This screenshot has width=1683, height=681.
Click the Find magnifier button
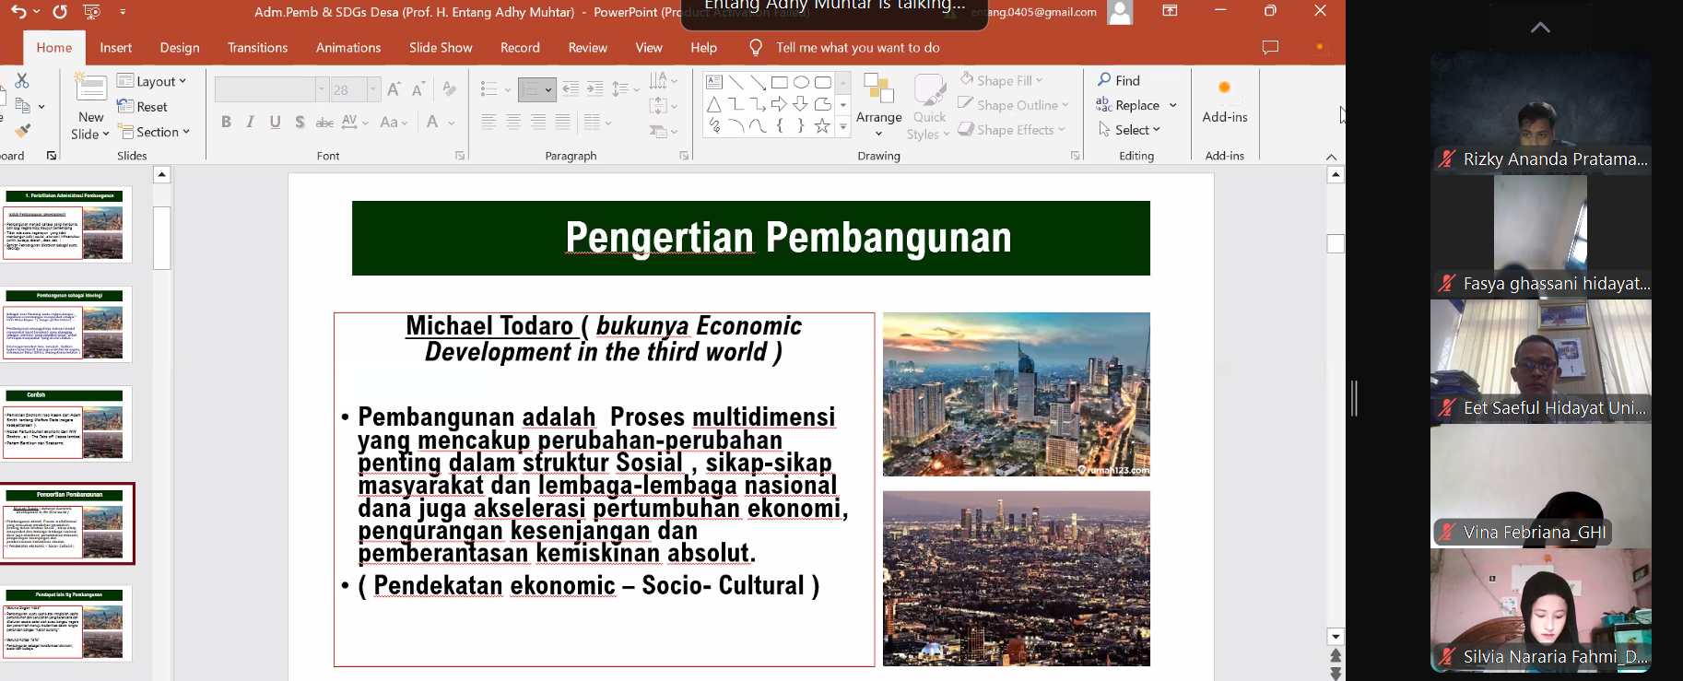click(1118, 80)
